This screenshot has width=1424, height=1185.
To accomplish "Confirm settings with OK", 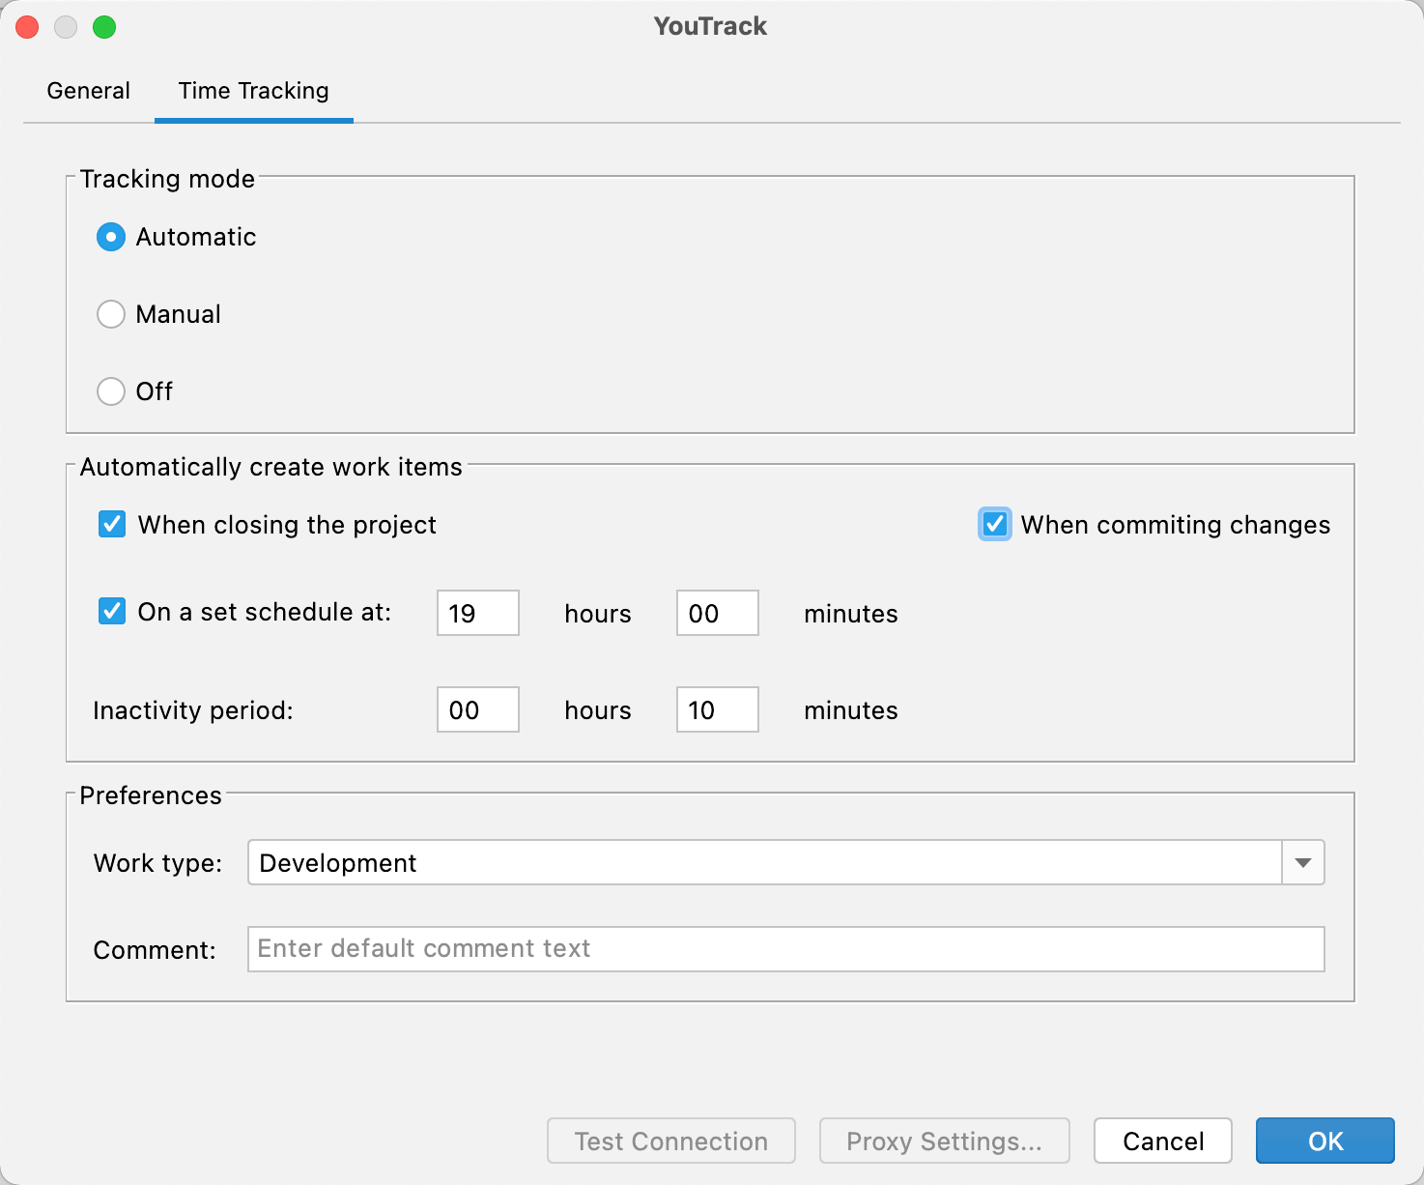I will coord(1324,1141).
